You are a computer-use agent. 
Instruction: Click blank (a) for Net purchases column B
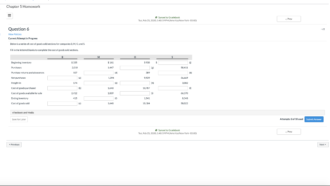(x=62, y=78)
